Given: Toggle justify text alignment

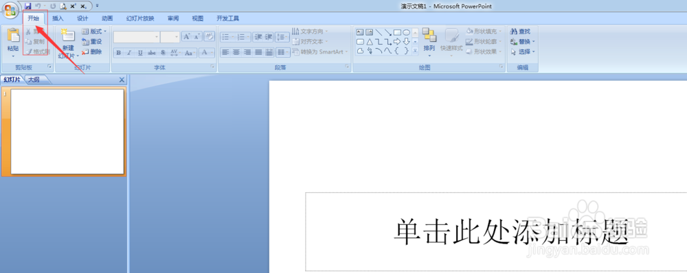Looking at the screenshot, I should 258,53.
